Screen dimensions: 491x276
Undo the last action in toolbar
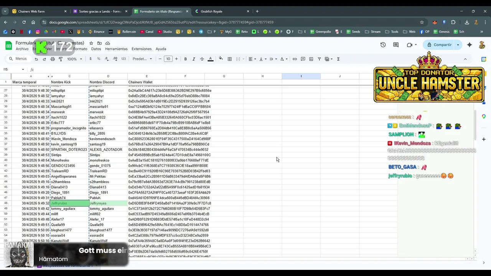[36, 59]
